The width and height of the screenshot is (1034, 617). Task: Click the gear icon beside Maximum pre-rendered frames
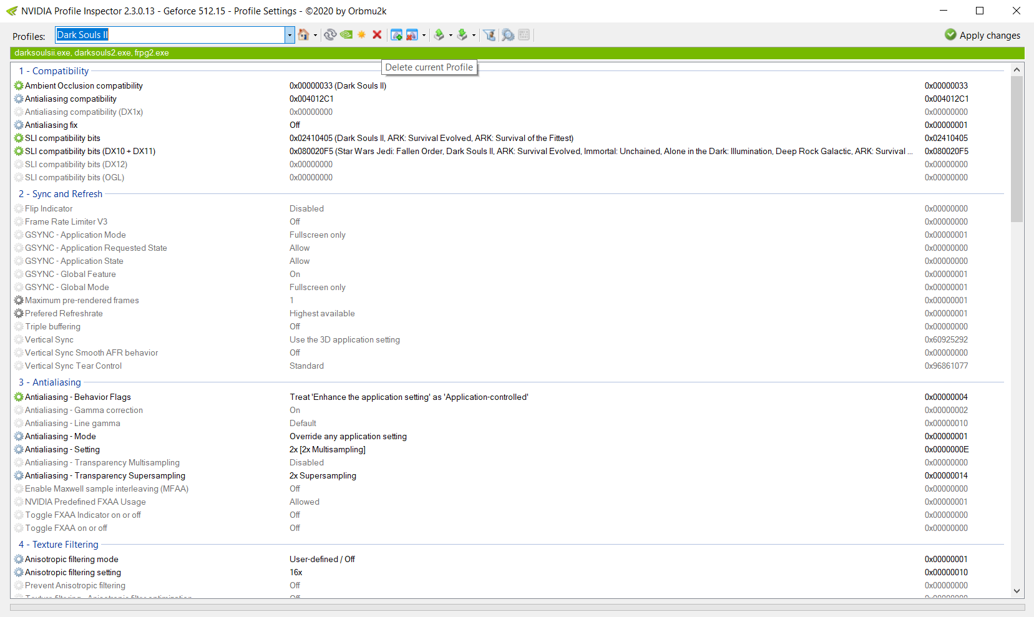click(19, 300)
